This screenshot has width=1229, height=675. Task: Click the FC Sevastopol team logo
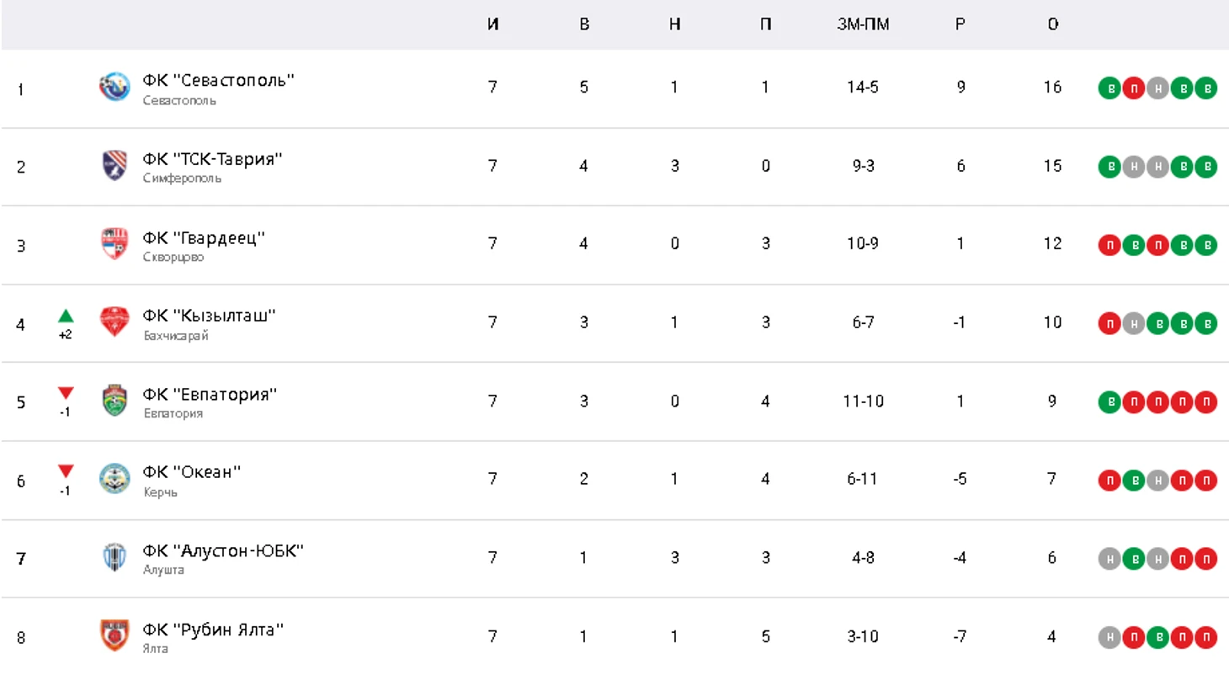pos(114,88)
